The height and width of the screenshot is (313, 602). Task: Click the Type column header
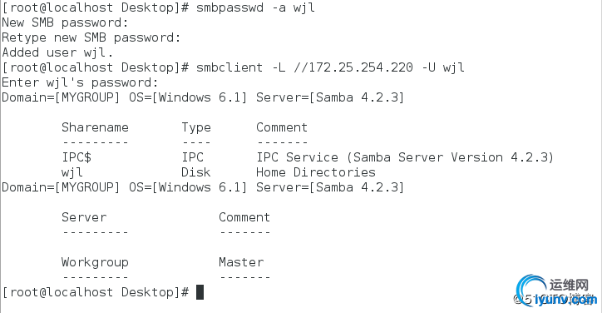pos(195,127)
